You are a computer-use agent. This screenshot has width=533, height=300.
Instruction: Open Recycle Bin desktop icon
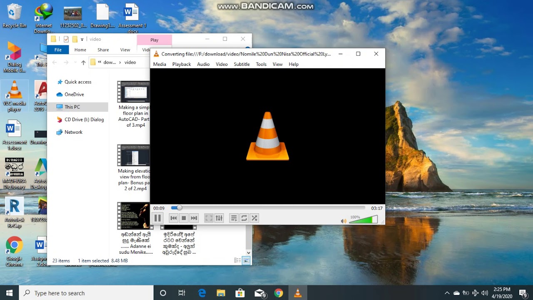tap(14, 16)
